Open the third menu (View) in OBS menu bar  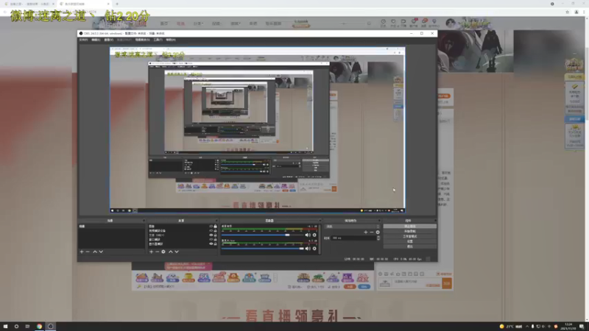click(108, 40)
